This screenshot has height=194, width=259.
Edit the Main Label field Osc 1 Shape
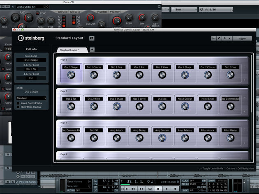point(31,60)
